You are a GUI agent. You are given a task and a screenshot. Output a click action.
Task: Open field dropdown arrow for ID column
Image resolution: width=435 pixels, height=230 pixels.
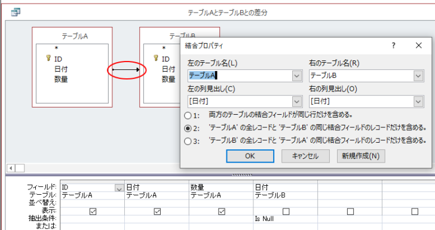120,188
